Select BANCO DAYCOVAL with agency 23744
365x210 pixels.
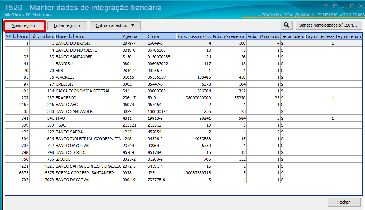pos(183,146)
